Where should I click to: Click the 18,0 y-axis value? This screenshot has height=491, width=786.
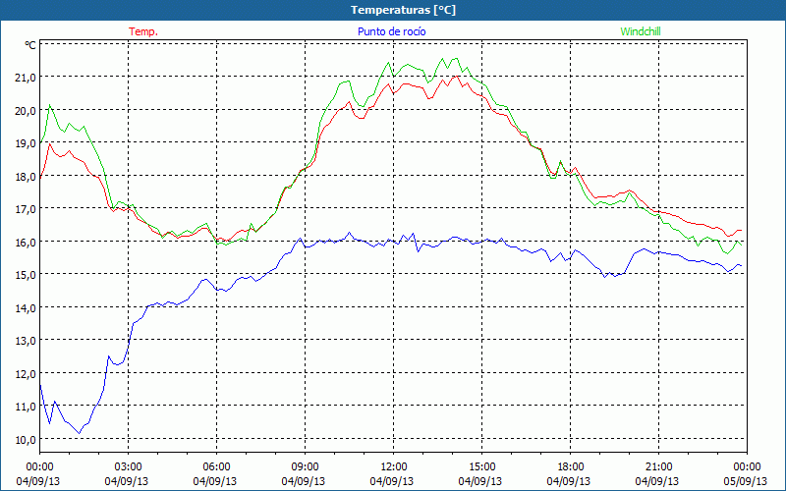click(27, 177)
